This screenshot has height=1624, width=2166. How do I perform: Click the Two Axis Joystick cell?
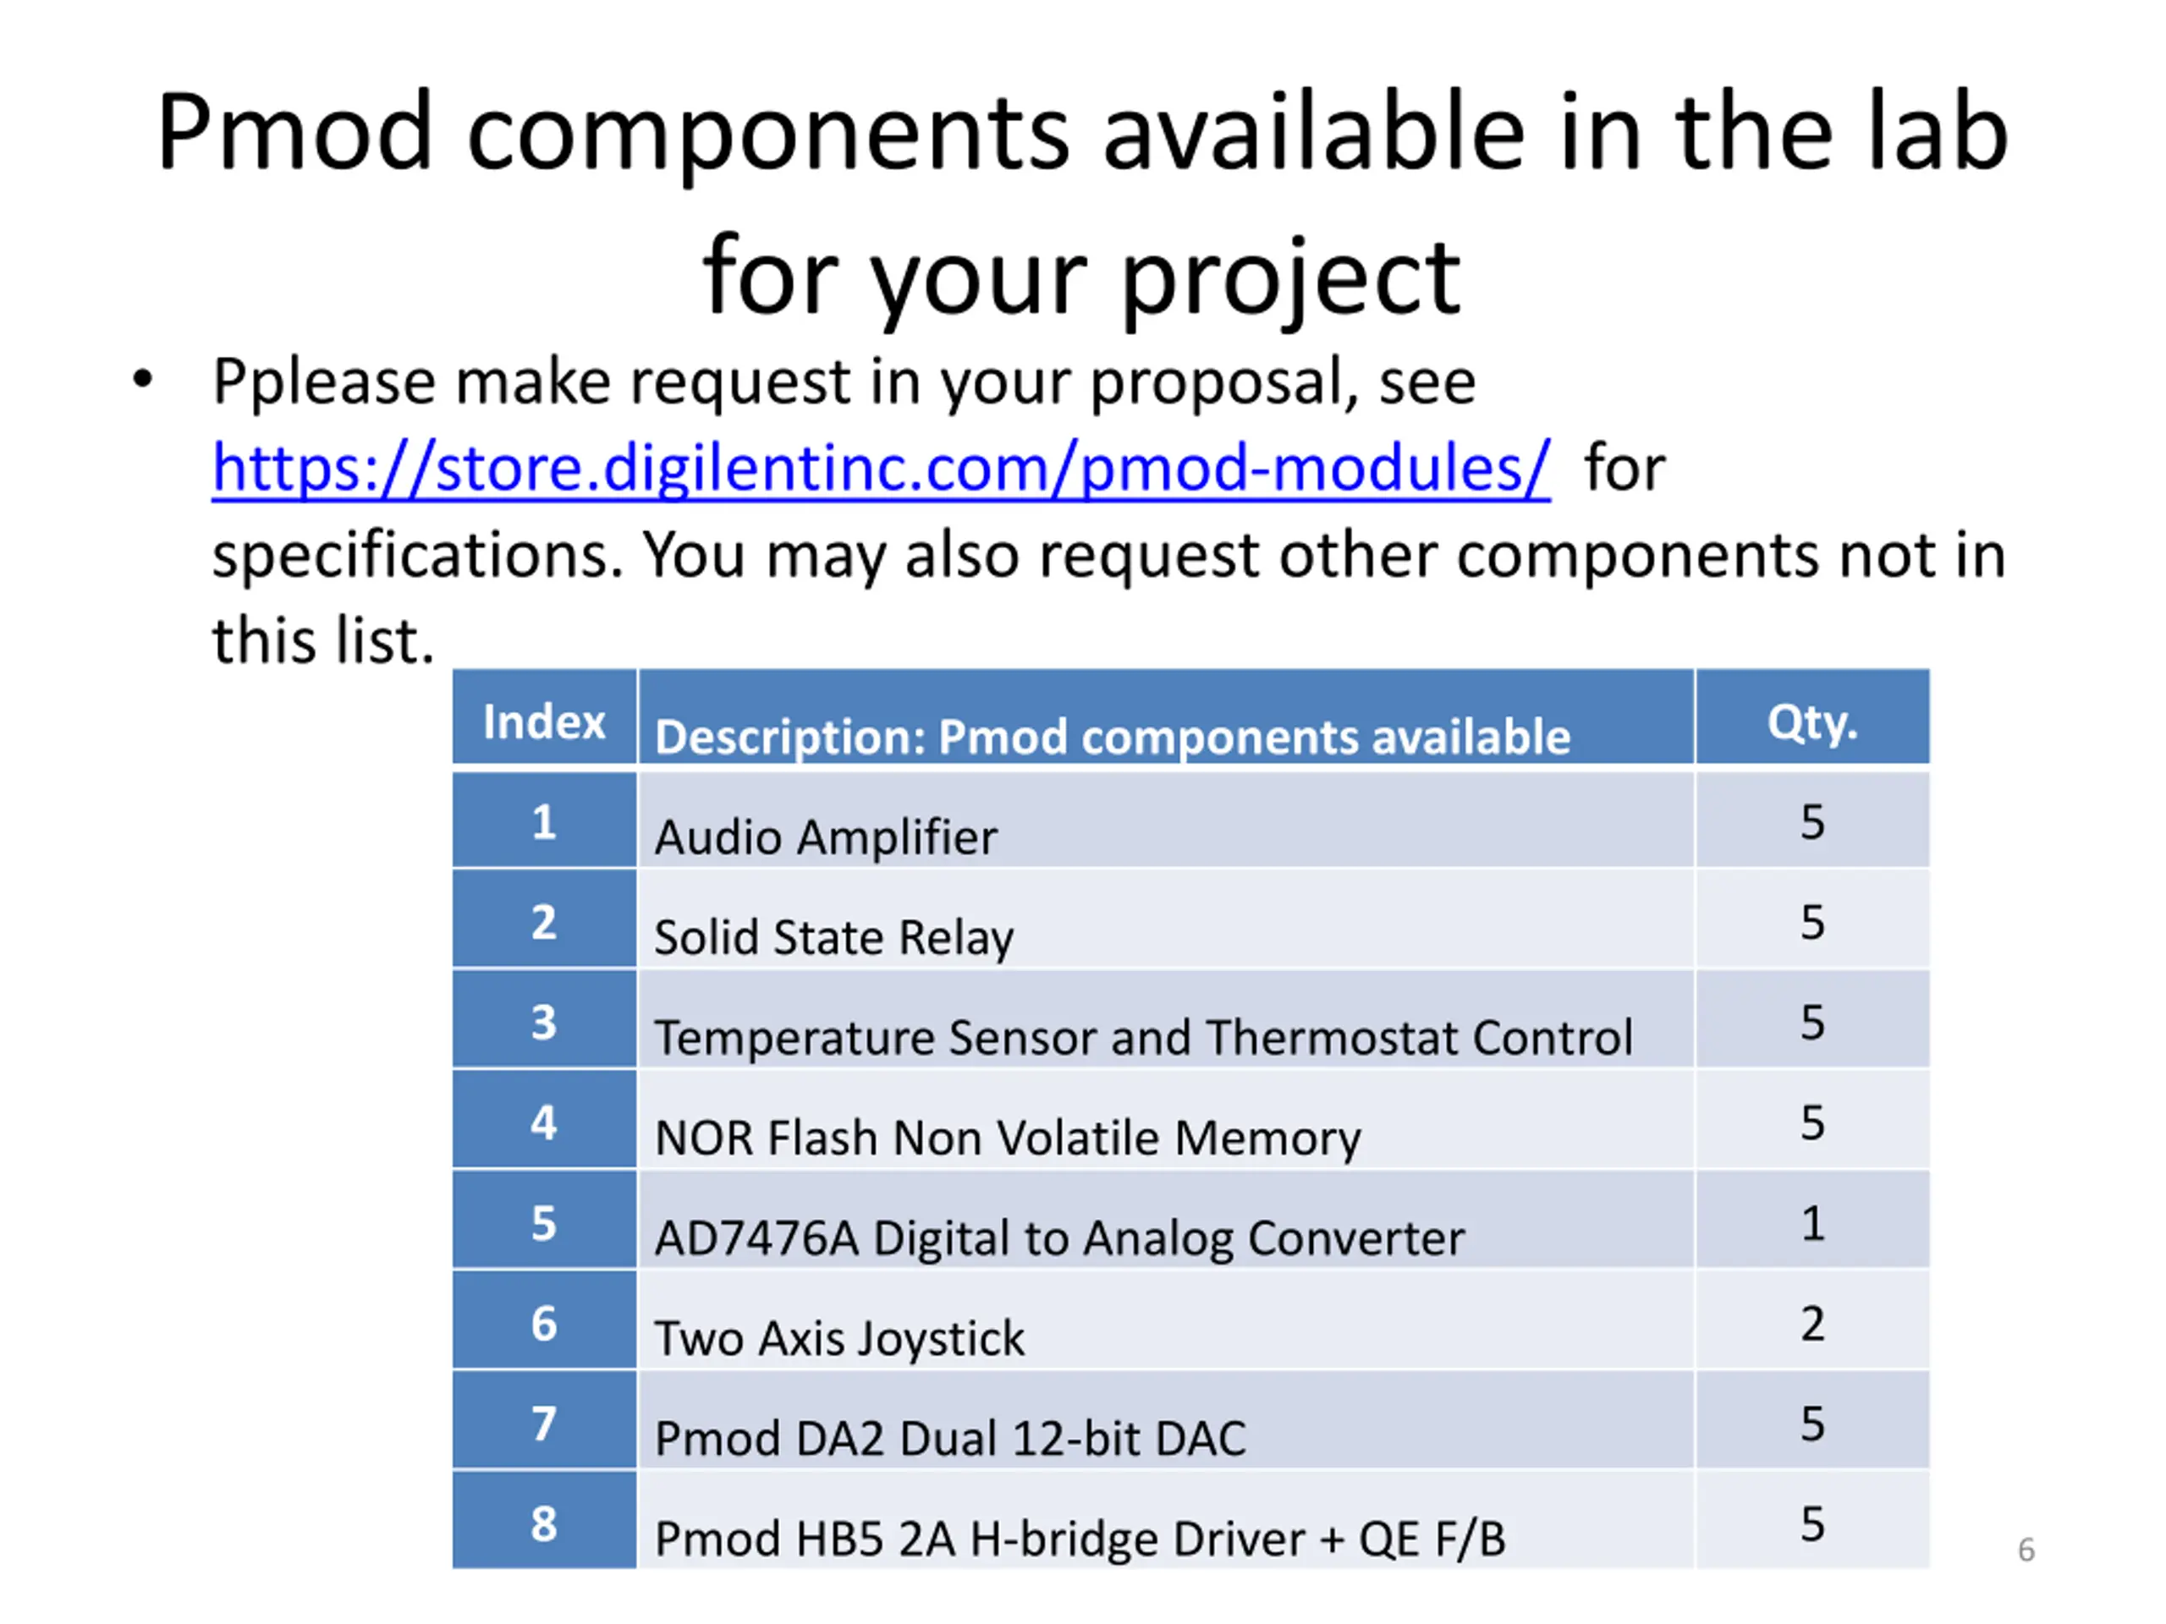point(1165,1320)
